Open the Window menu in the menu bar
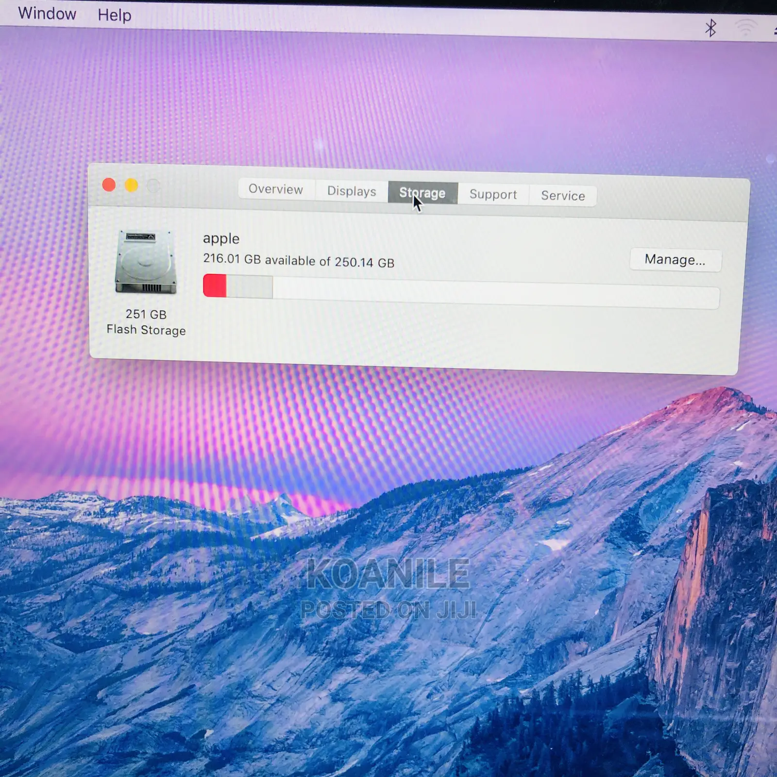This screenshot has height=777, width=777. coord(47,14)
